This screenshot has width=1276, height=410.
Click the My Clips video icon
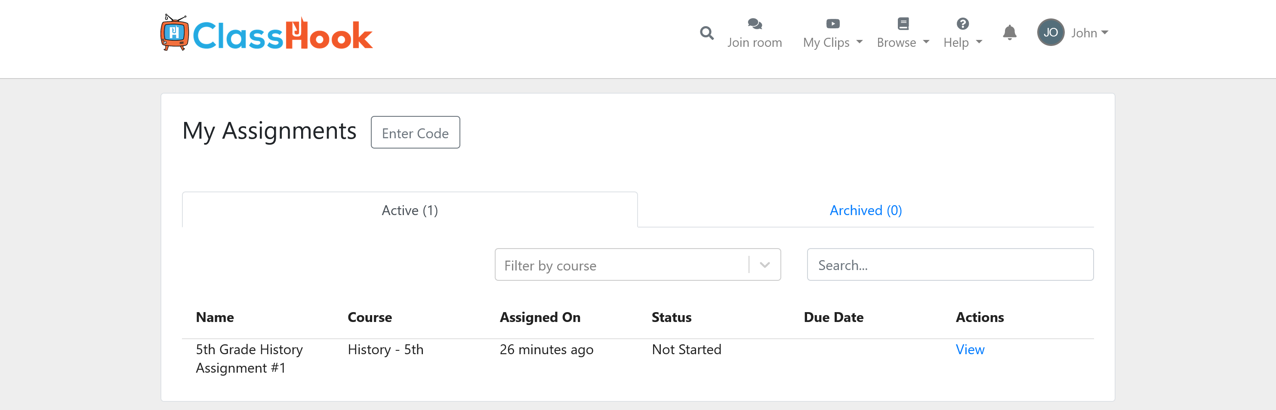click(832, 23)
